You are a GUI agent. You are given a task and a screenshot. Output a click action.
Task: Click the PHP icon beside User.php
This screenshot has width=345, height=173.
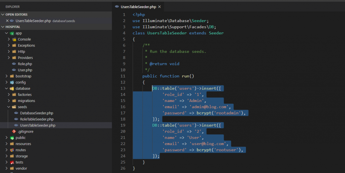pos(14,70)
